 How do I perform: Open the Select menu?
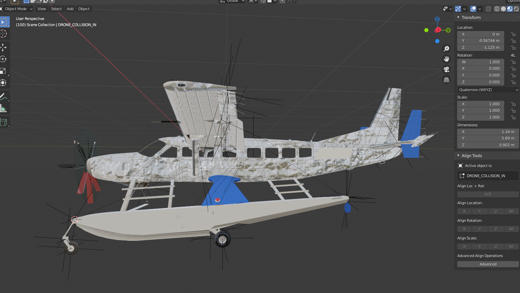point(56,9)
